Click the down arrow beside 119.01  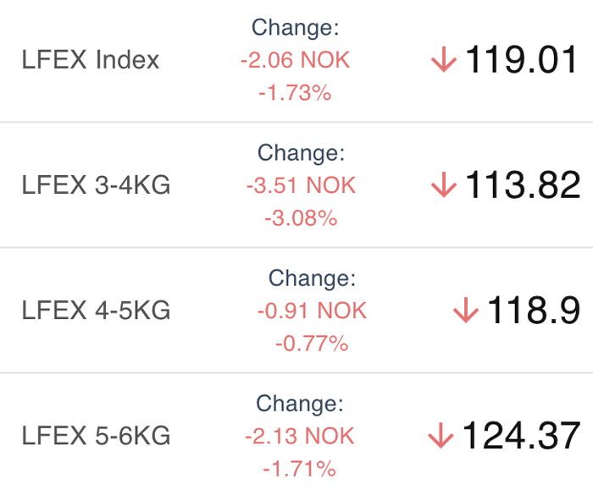(444, 59)
